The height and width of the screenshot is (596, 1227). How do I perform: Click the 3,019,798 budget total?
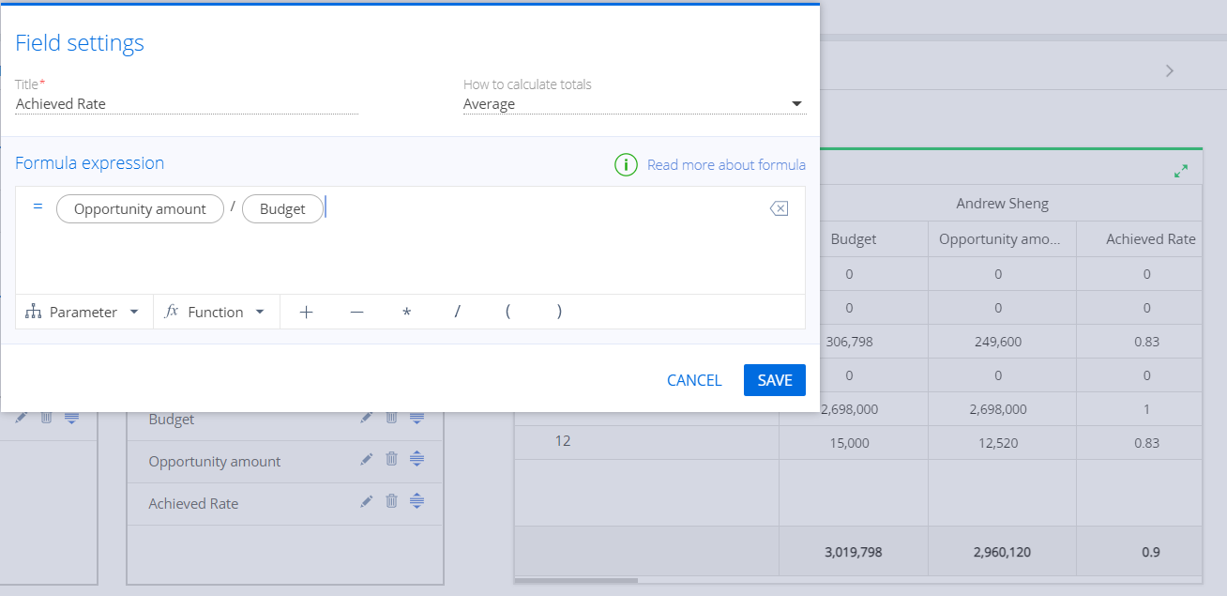pyautogui.click(x=853, y=552)
